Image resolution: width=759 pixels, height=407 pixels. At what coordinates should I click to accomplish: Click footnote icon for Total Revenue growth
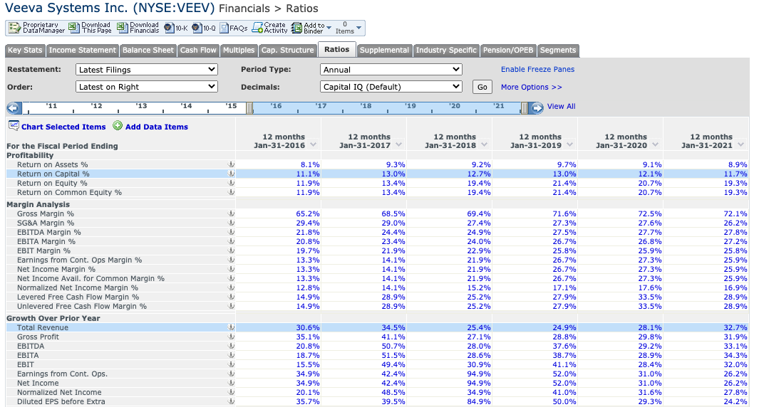232,328
